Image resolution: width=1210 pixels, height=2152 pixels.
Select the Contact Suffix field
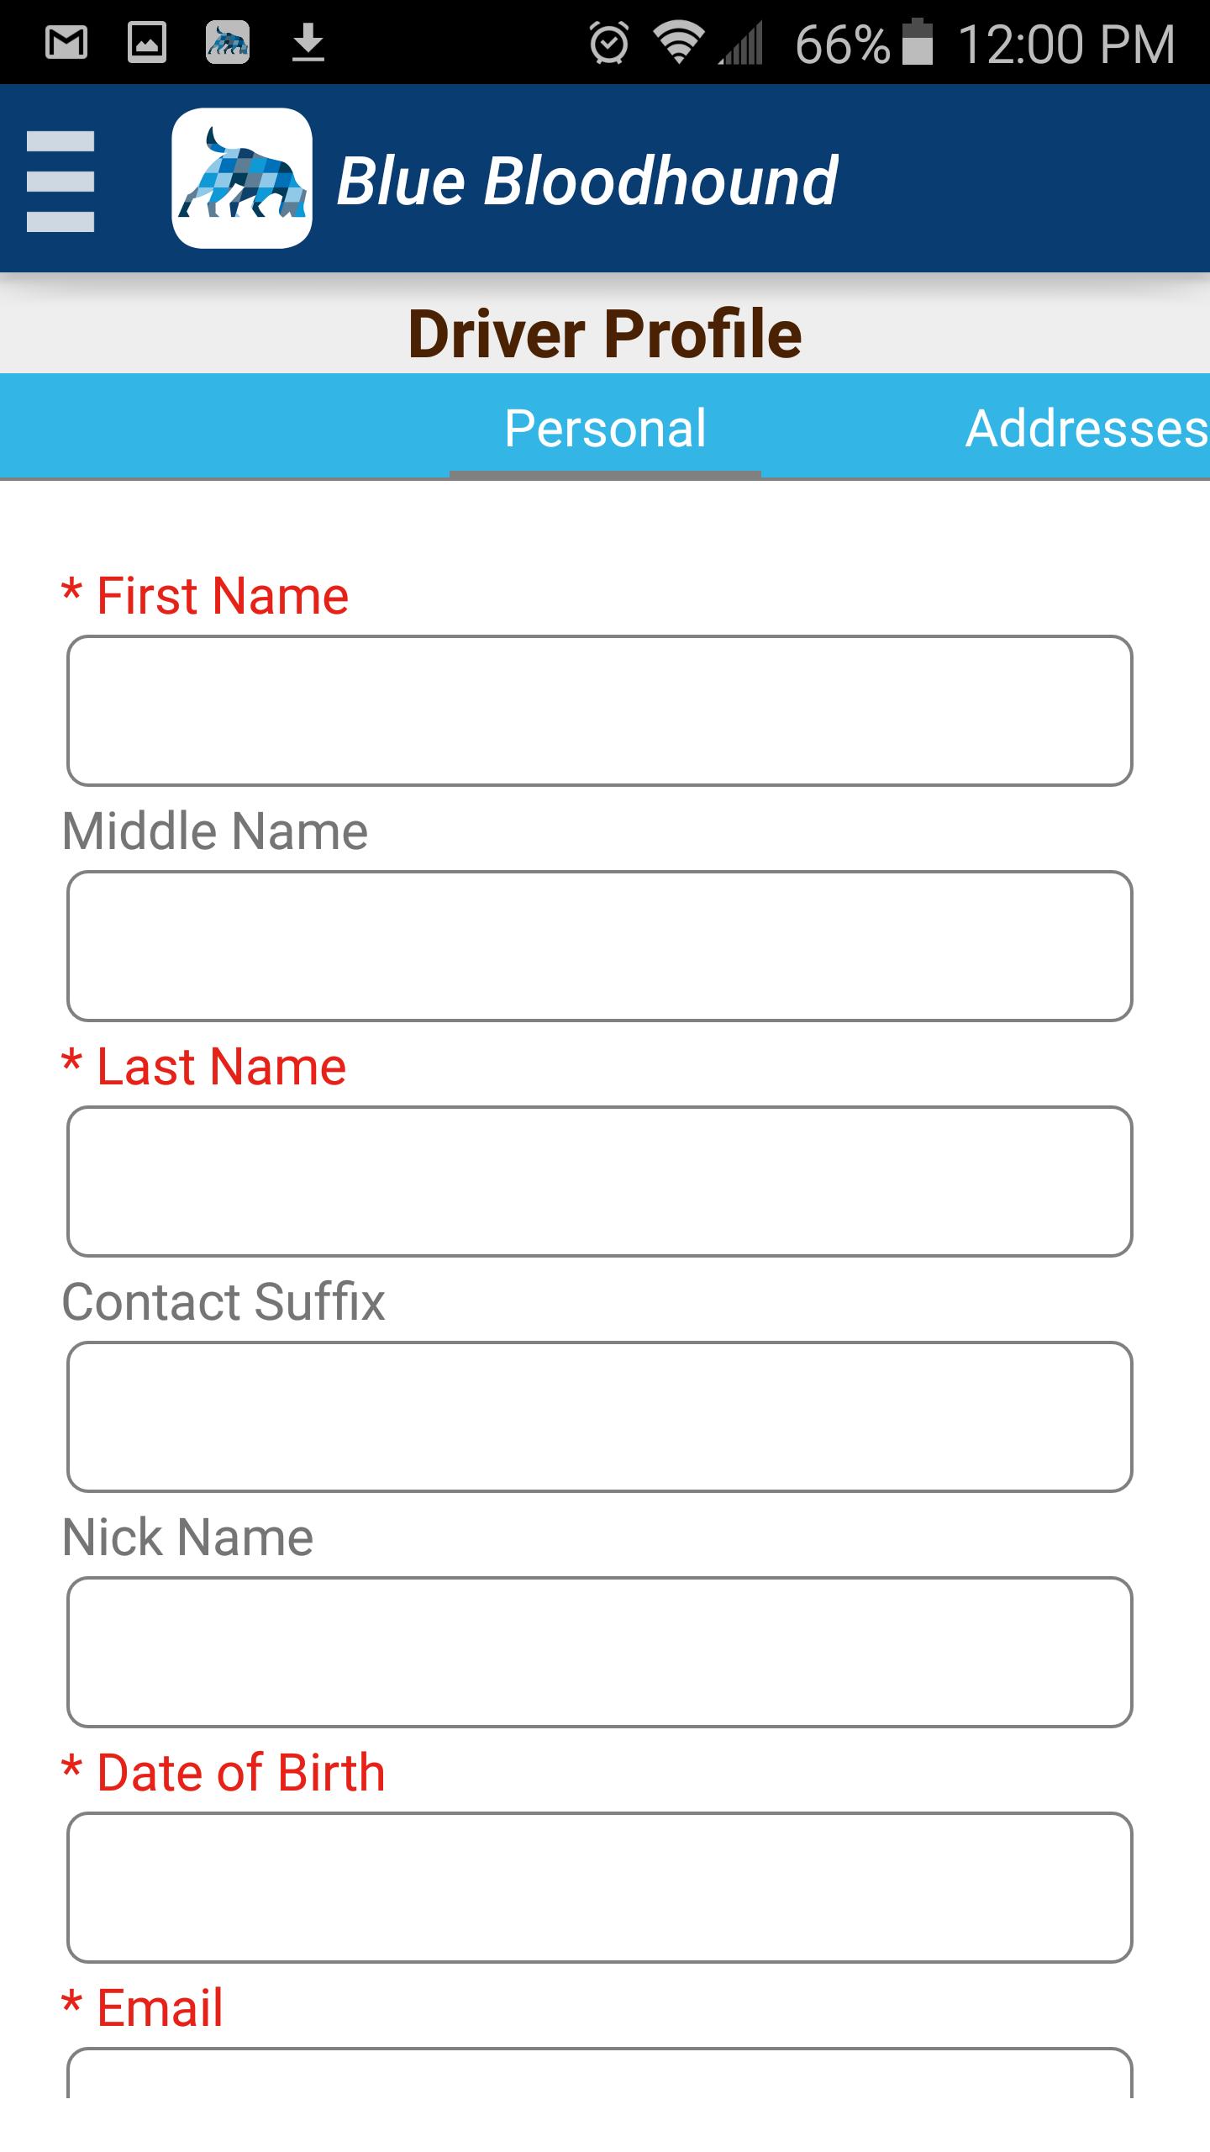(600, 1417)
